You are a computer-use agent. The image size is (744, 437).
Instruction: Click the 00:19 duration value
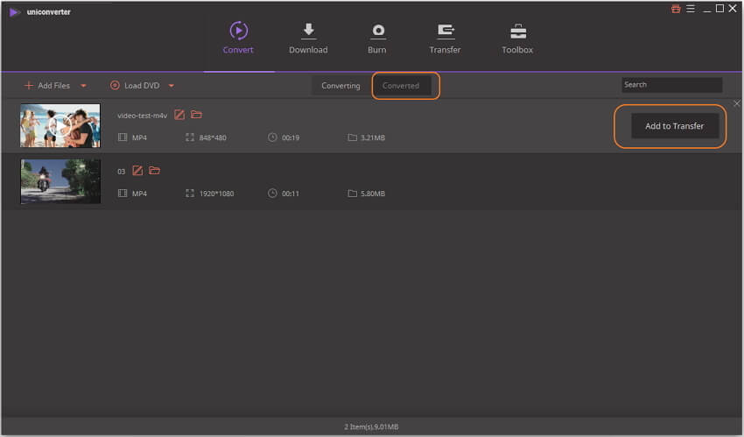coord(291,137)
